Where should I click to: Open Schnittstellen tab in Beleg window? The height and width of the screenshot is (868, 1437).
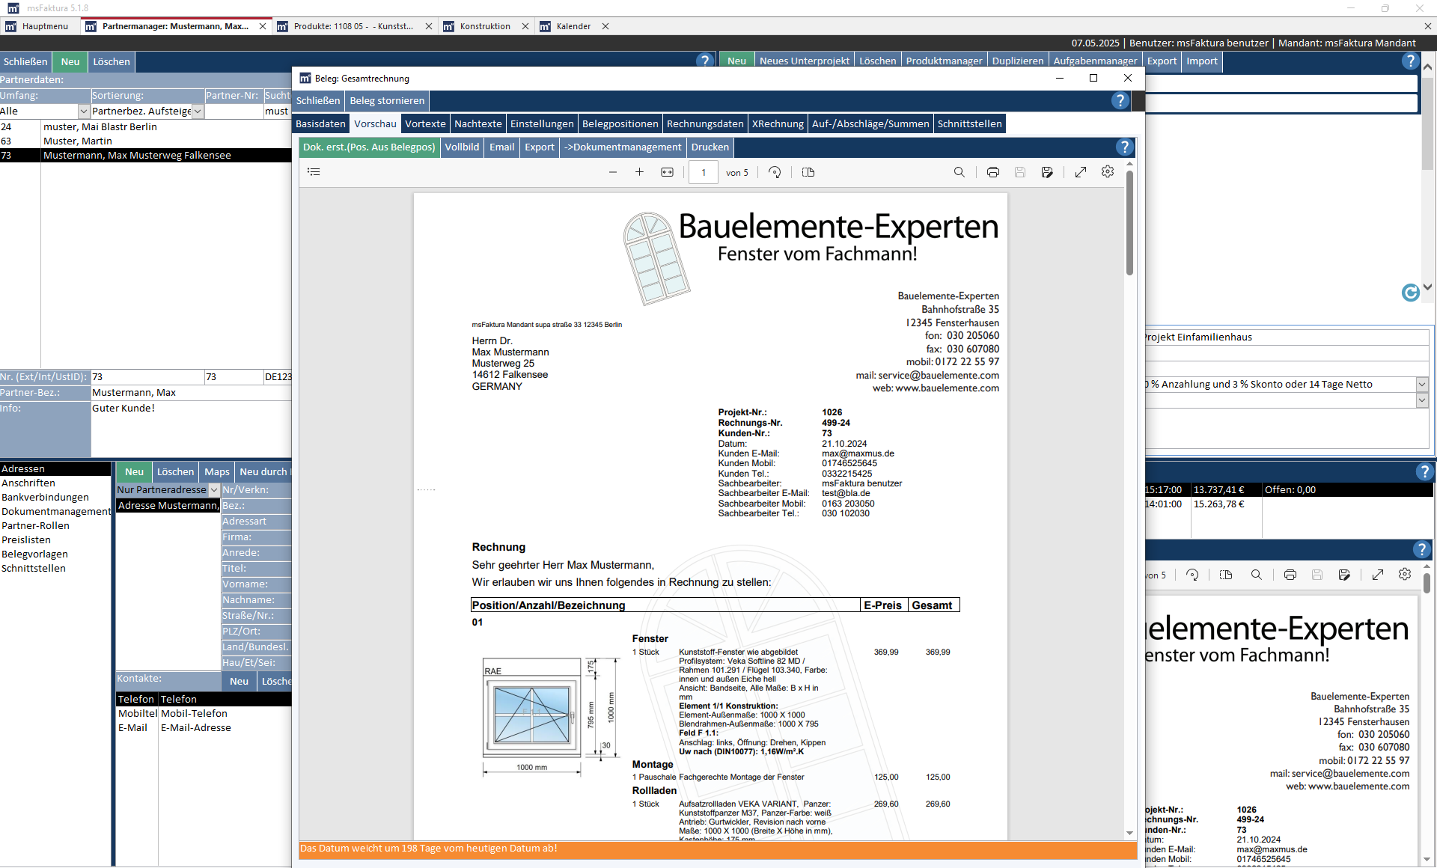[x=969, y=123]
